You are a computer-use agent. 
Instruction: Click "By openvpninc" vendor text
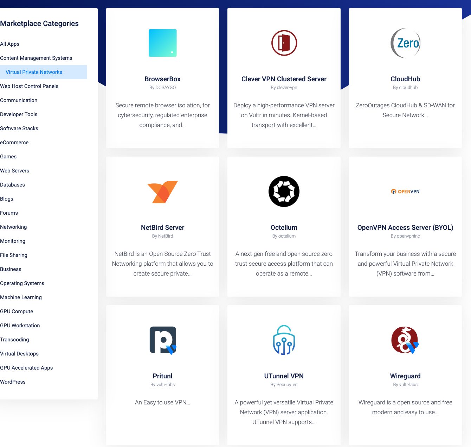[405, 236]
